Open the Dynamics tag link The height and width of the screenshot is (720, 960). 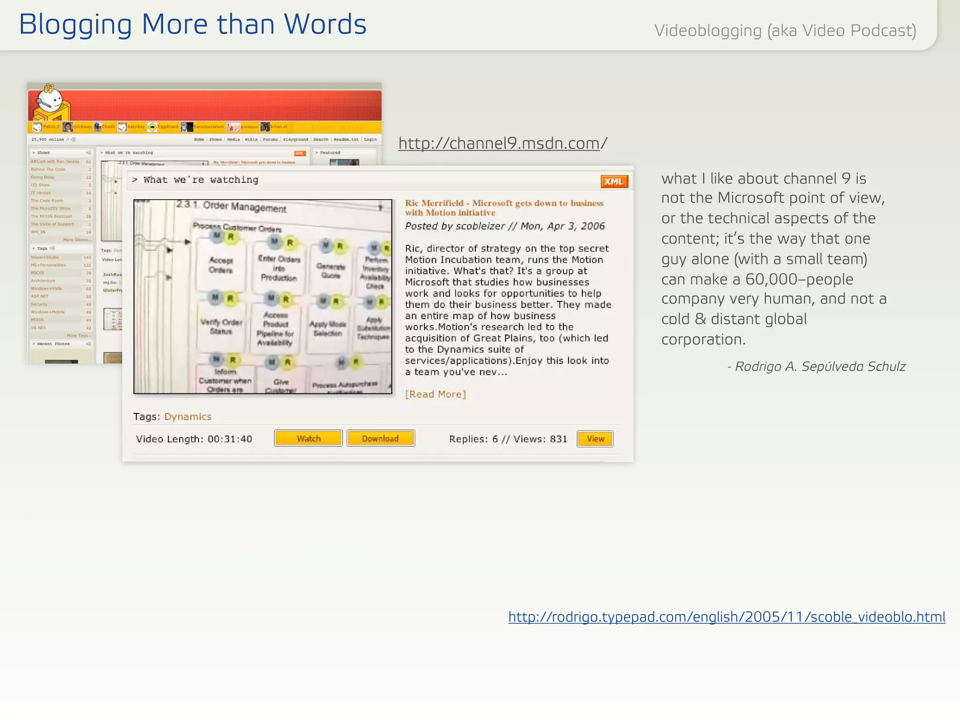[188, 417]
